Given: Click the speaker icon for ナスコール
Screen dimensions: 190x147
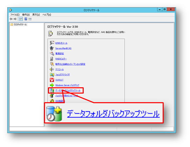Looking at the screenshot, I should 52,69.
